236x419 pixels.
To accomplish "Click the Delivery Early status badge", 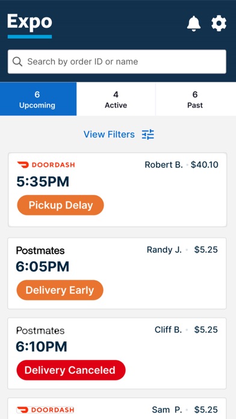I will point(60,290).
